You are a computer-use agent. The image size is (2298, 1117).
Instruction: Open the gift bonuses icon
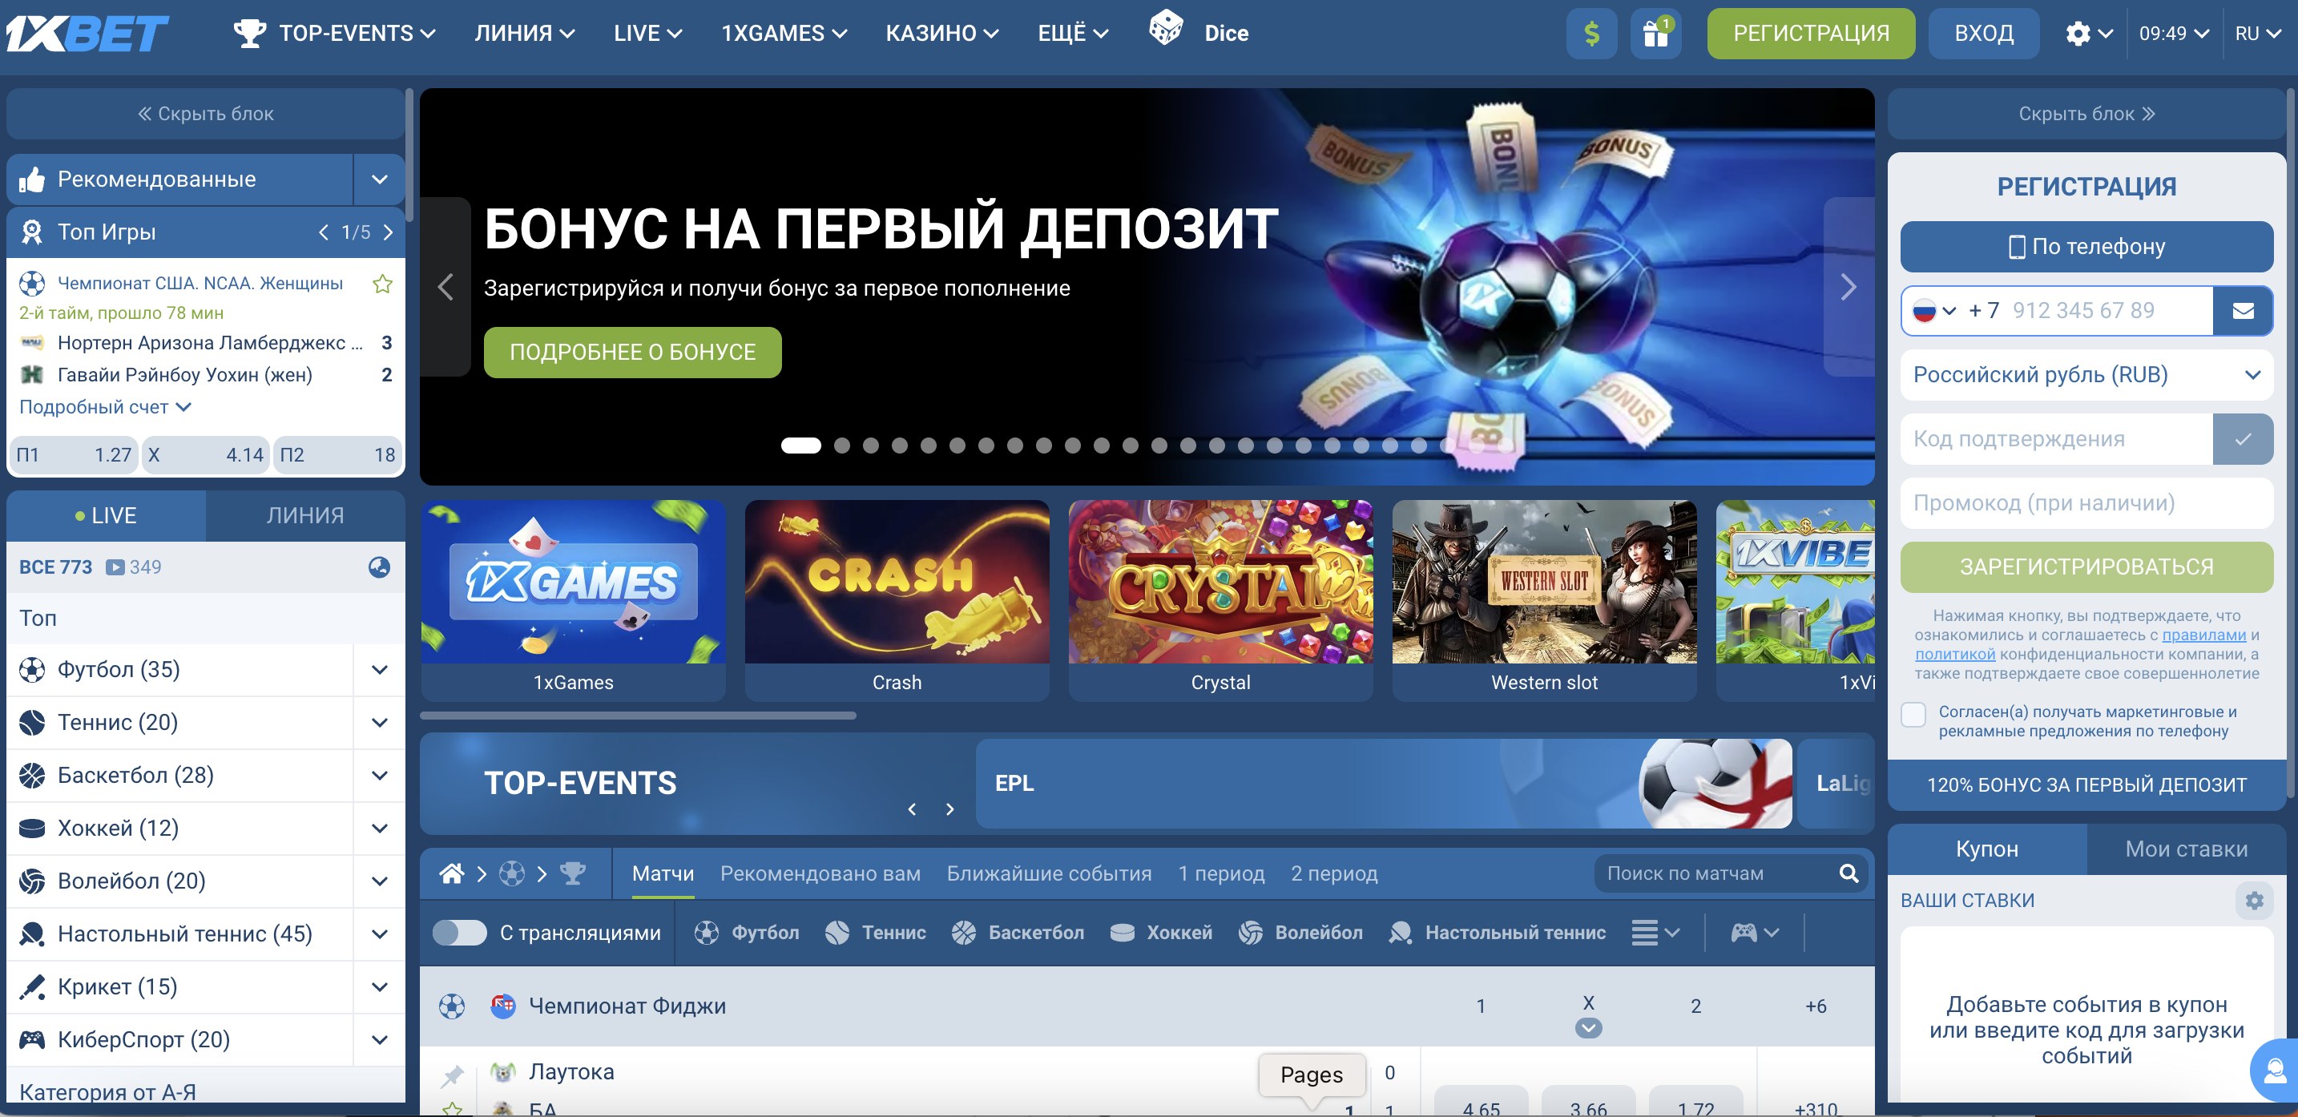(1655, 34)
